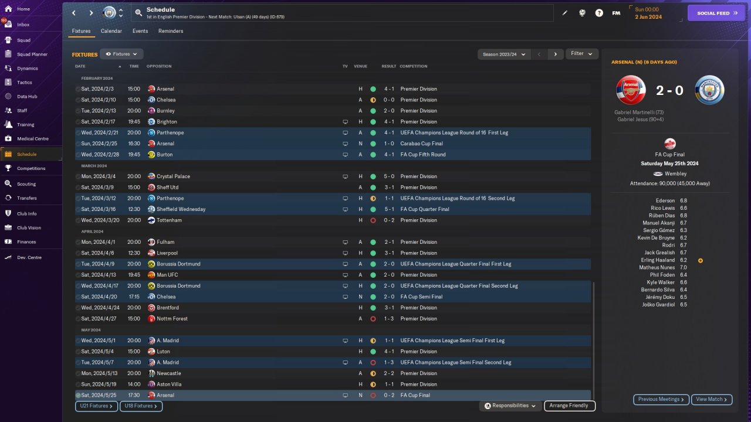Click Erling Haaland in the ratings list
Image resolution: width=751 pixels, height=422 pixels.
(x=658, y=260)
